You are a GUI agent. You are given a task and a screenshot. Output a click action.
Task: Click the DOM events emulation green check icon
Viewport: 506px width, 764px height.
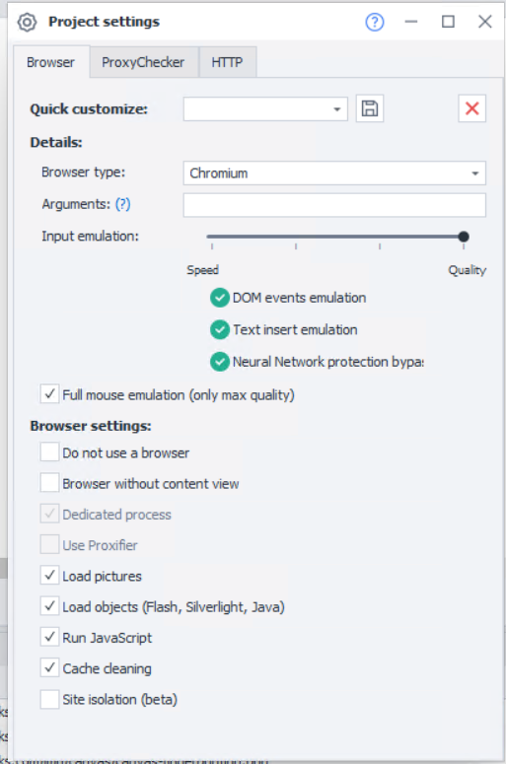[220, 298]
